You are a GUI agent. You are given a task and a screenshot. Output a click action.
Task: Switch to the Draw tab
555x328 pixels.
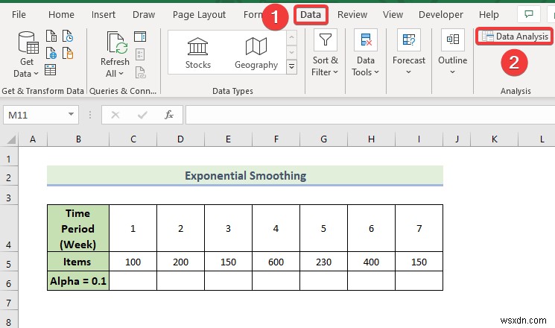(144, 14)
